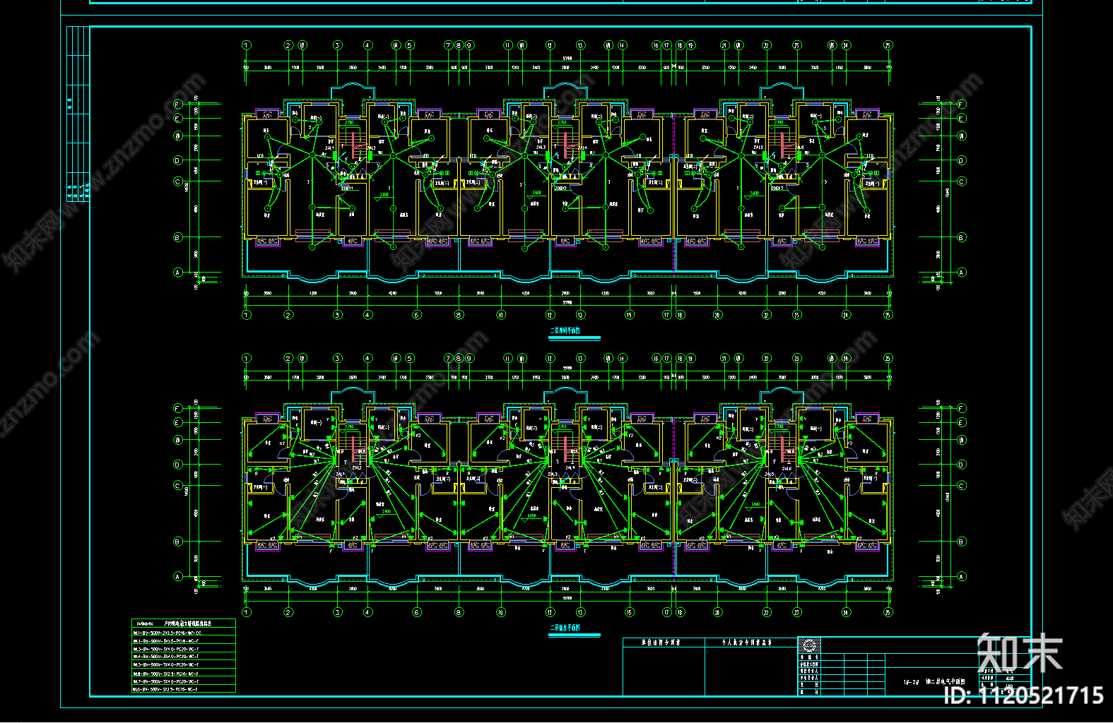The height and width of the screenshot is (723, 1113).
Task: Click the 二层插座平面图 drawing title
Action: (x=565, y=628)
